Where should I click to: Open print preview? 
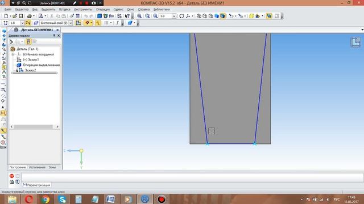[x=40, y=16]
